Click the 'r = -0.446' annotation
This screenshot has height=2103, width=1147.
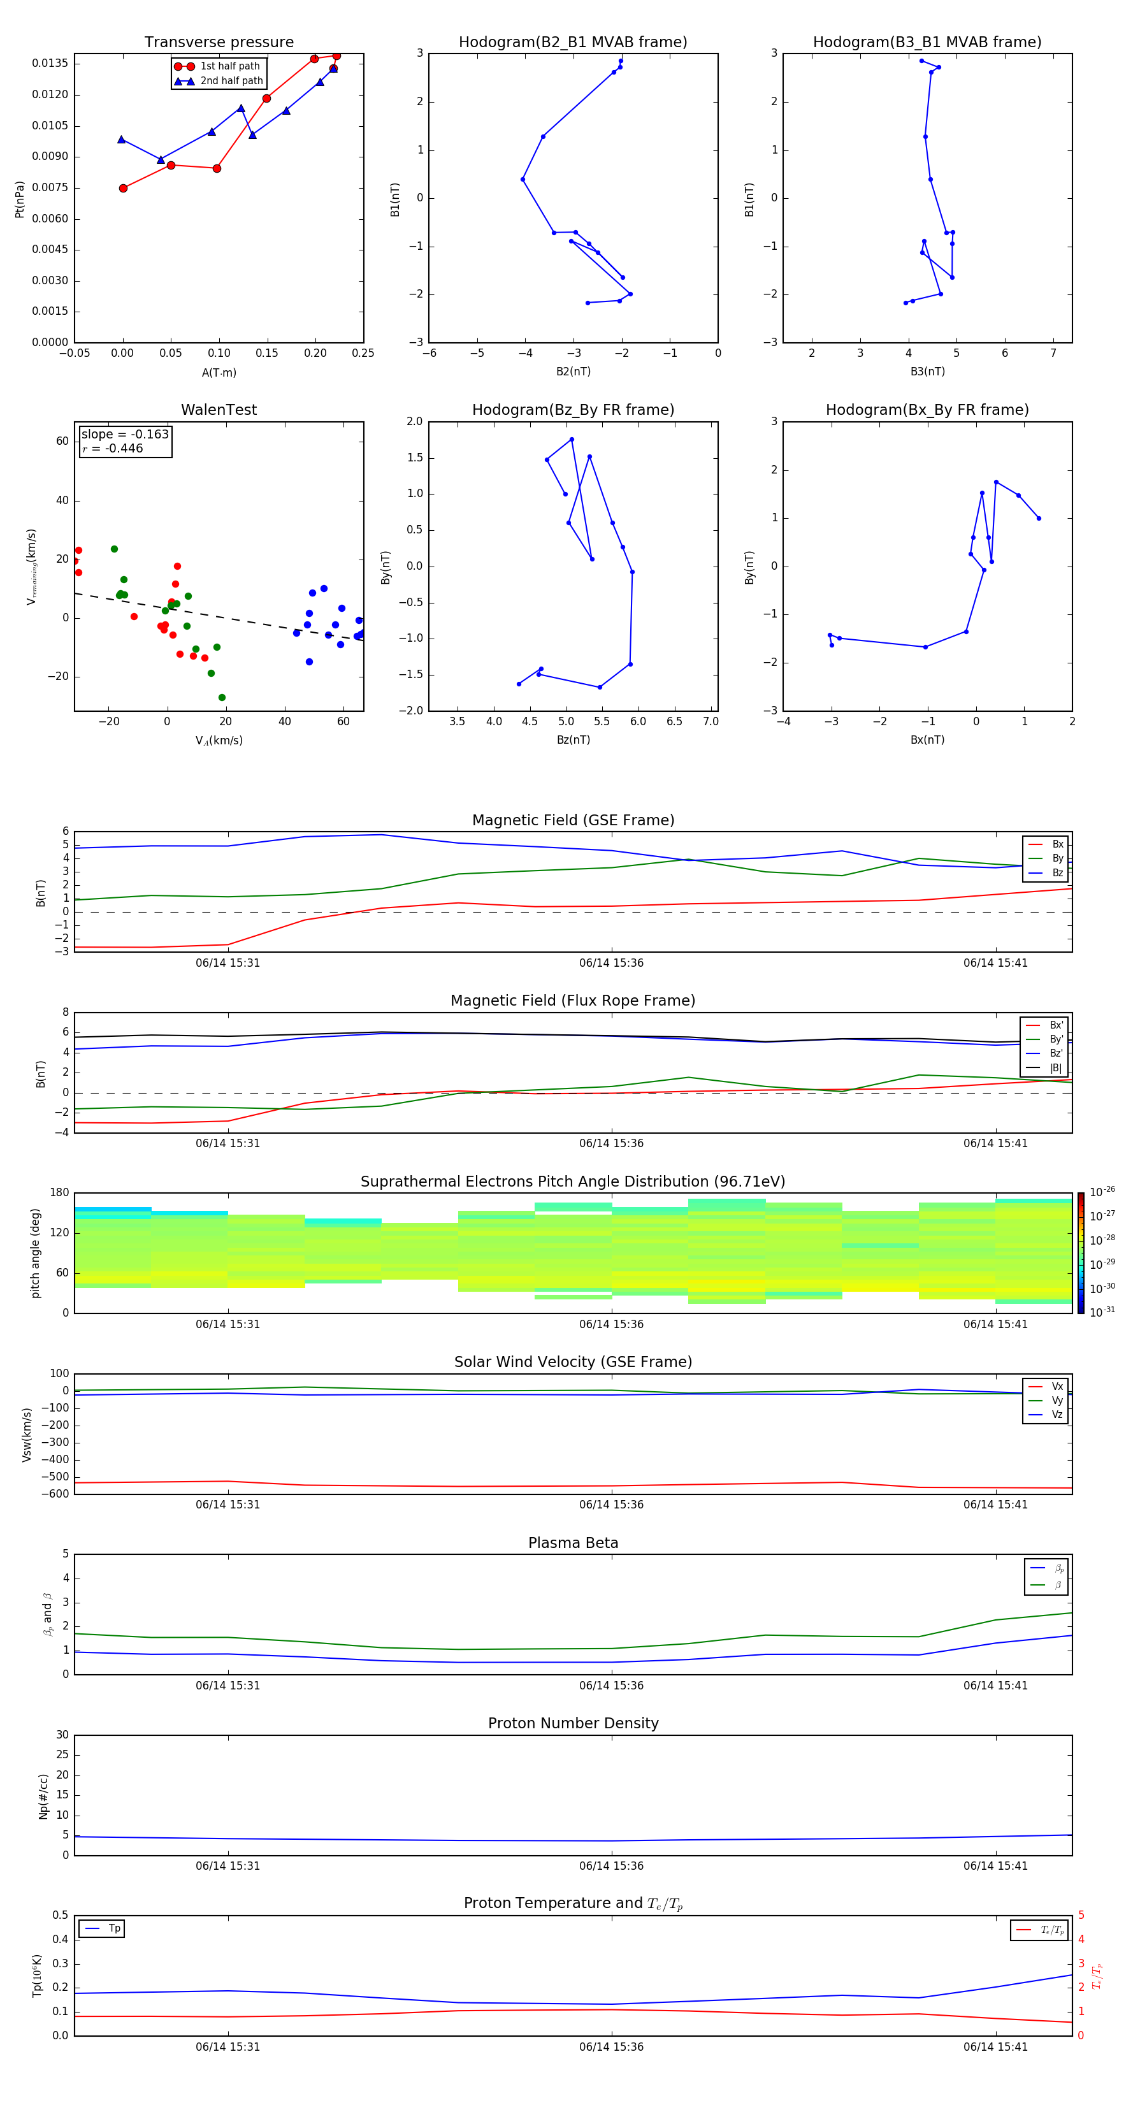pyautogui.click(x=113, y=448)
